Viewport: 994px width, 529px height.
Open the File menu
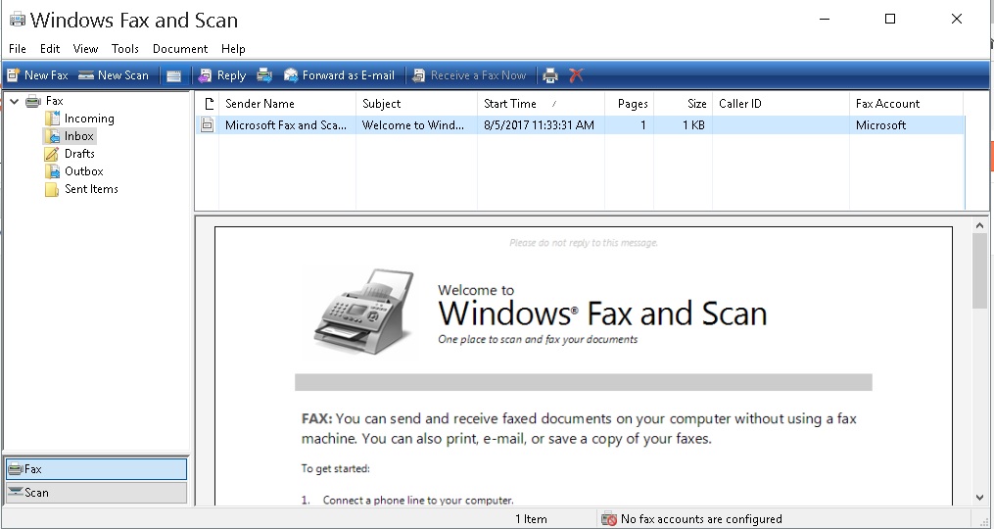[x=17, y=49]
